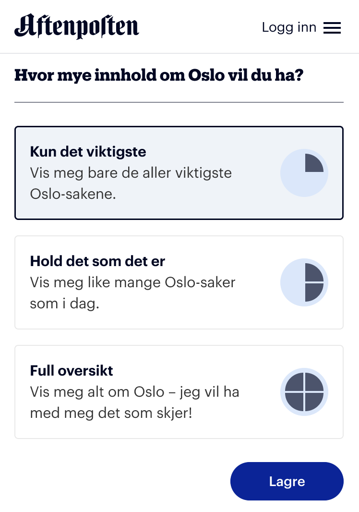
Task: Open the hamburger menu icon
Action: [x=332, y=28]
